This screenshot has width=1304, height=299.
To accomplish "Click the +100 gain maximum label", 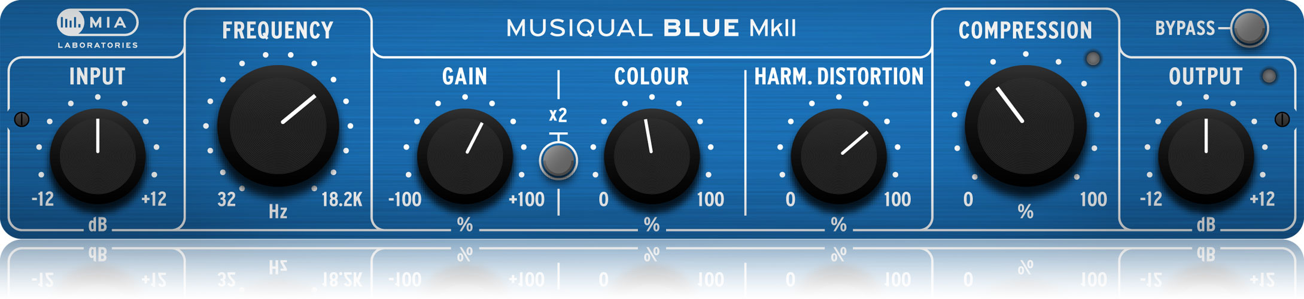I will pyautogui.click(x=527, y=199).
